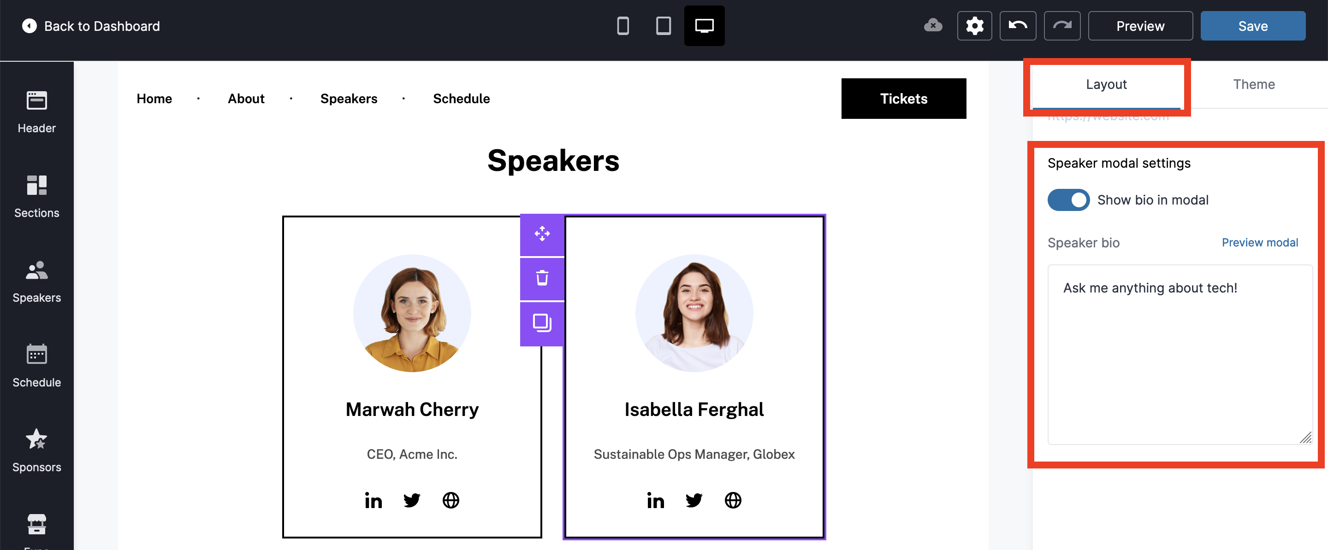This screenshot has width=1328, height=550.
Task: Click the Preview modal link
Action: pyautogui.click(x=1259, y=243)
